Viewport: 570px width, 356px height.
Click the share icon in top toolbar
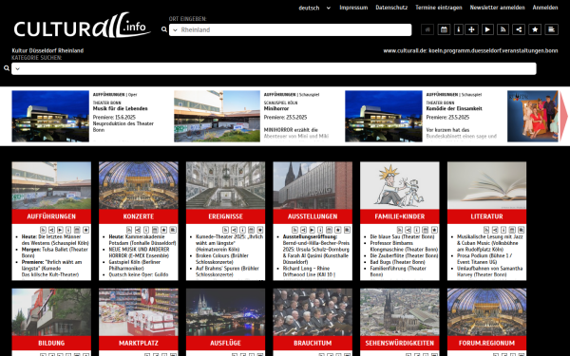coord(519,29)
